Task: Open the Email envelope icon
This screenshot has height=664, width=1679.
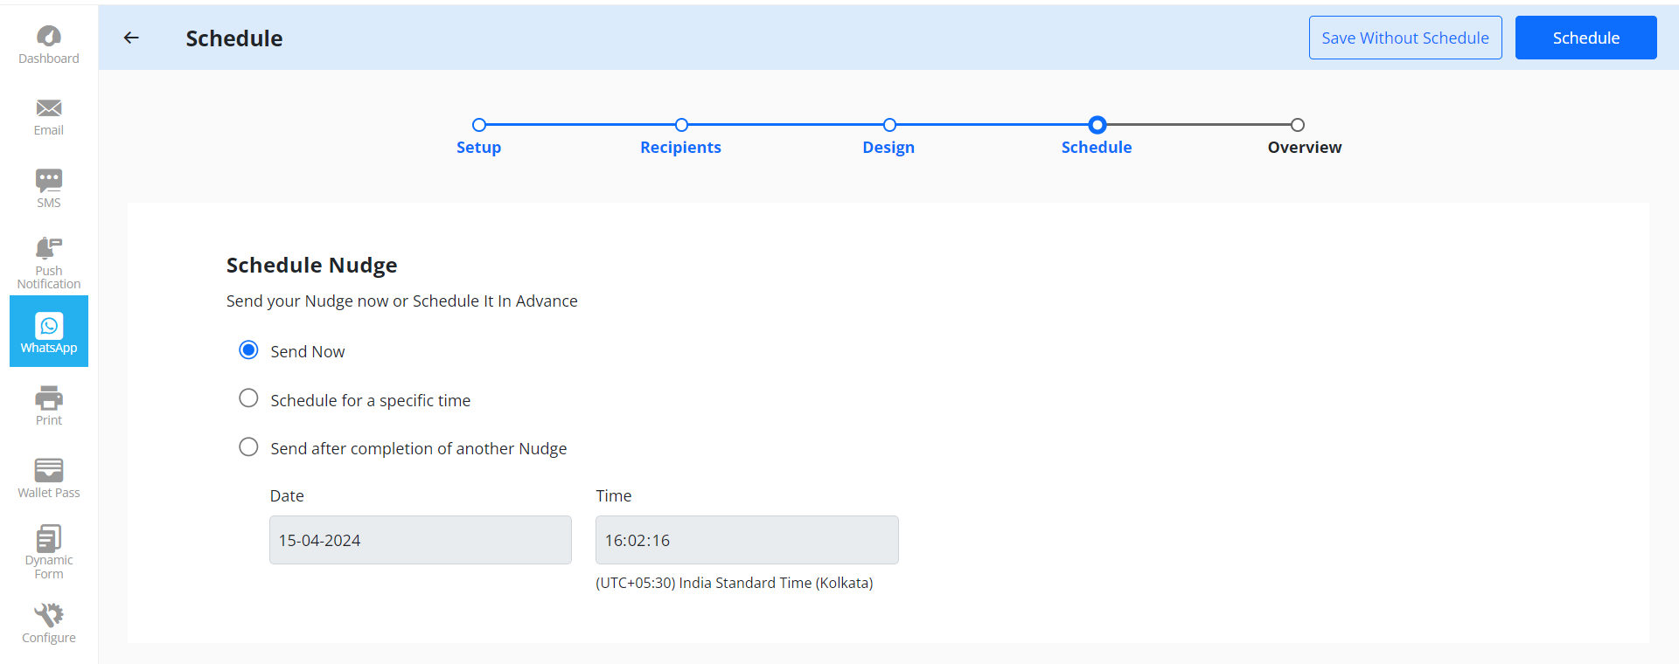Action: pyautogui.click(x=49, y=108)
